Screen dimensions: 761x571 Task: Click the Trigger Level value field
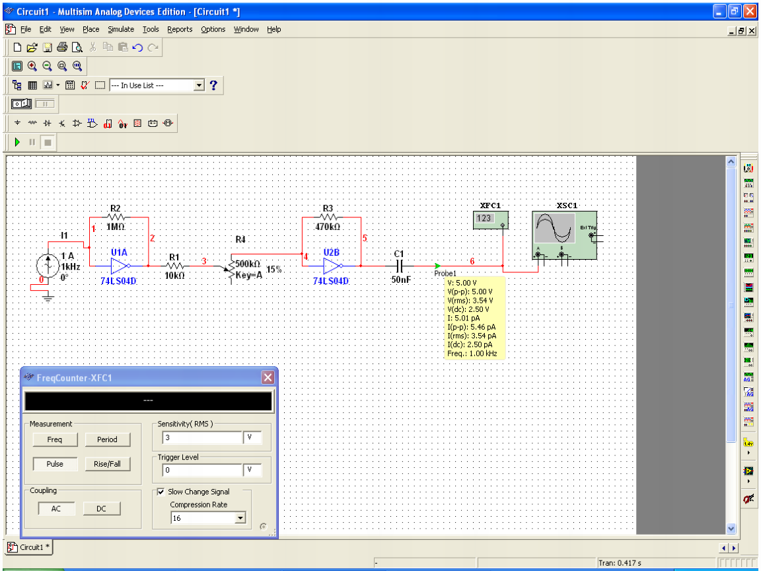pyautogui.click(x=202, y=469)
